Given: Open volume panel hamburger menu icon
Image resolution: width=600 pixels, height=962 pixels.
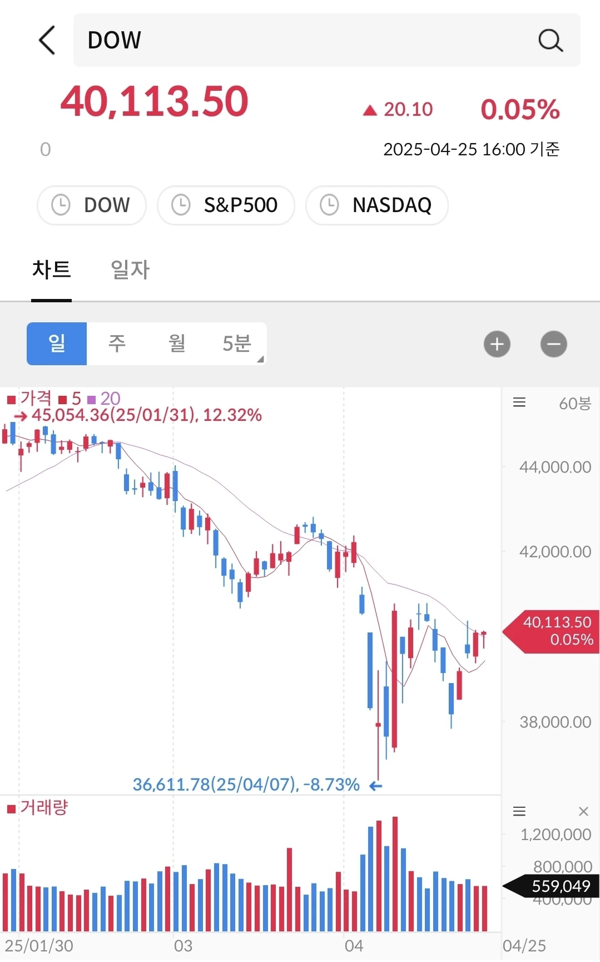Looking at the screenshot, I should point(519,811).
